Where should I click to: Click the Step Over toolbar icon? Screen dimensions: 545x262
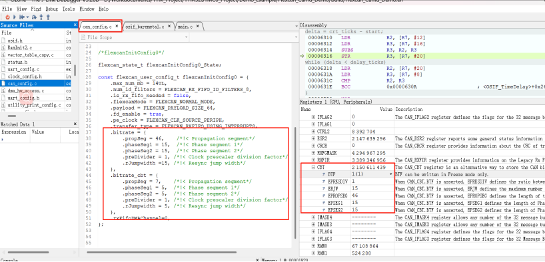pos(35,17)
